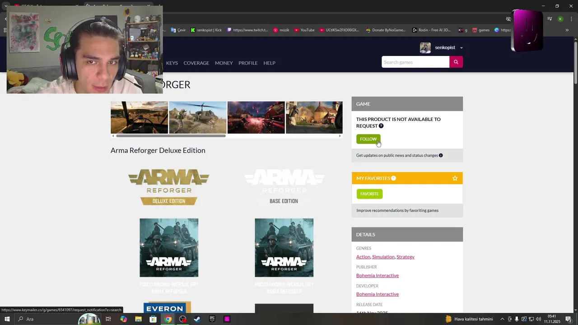Image resolution: width=578 pixels, height=325 pixels.
Task: Click the Arma Reforger Base Edition logo
Action: tap(284, 187)
